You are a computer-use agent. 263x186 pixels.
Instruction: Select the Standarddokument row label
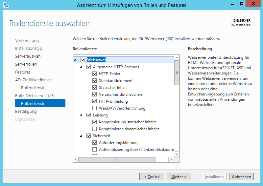tap(116, 80)
